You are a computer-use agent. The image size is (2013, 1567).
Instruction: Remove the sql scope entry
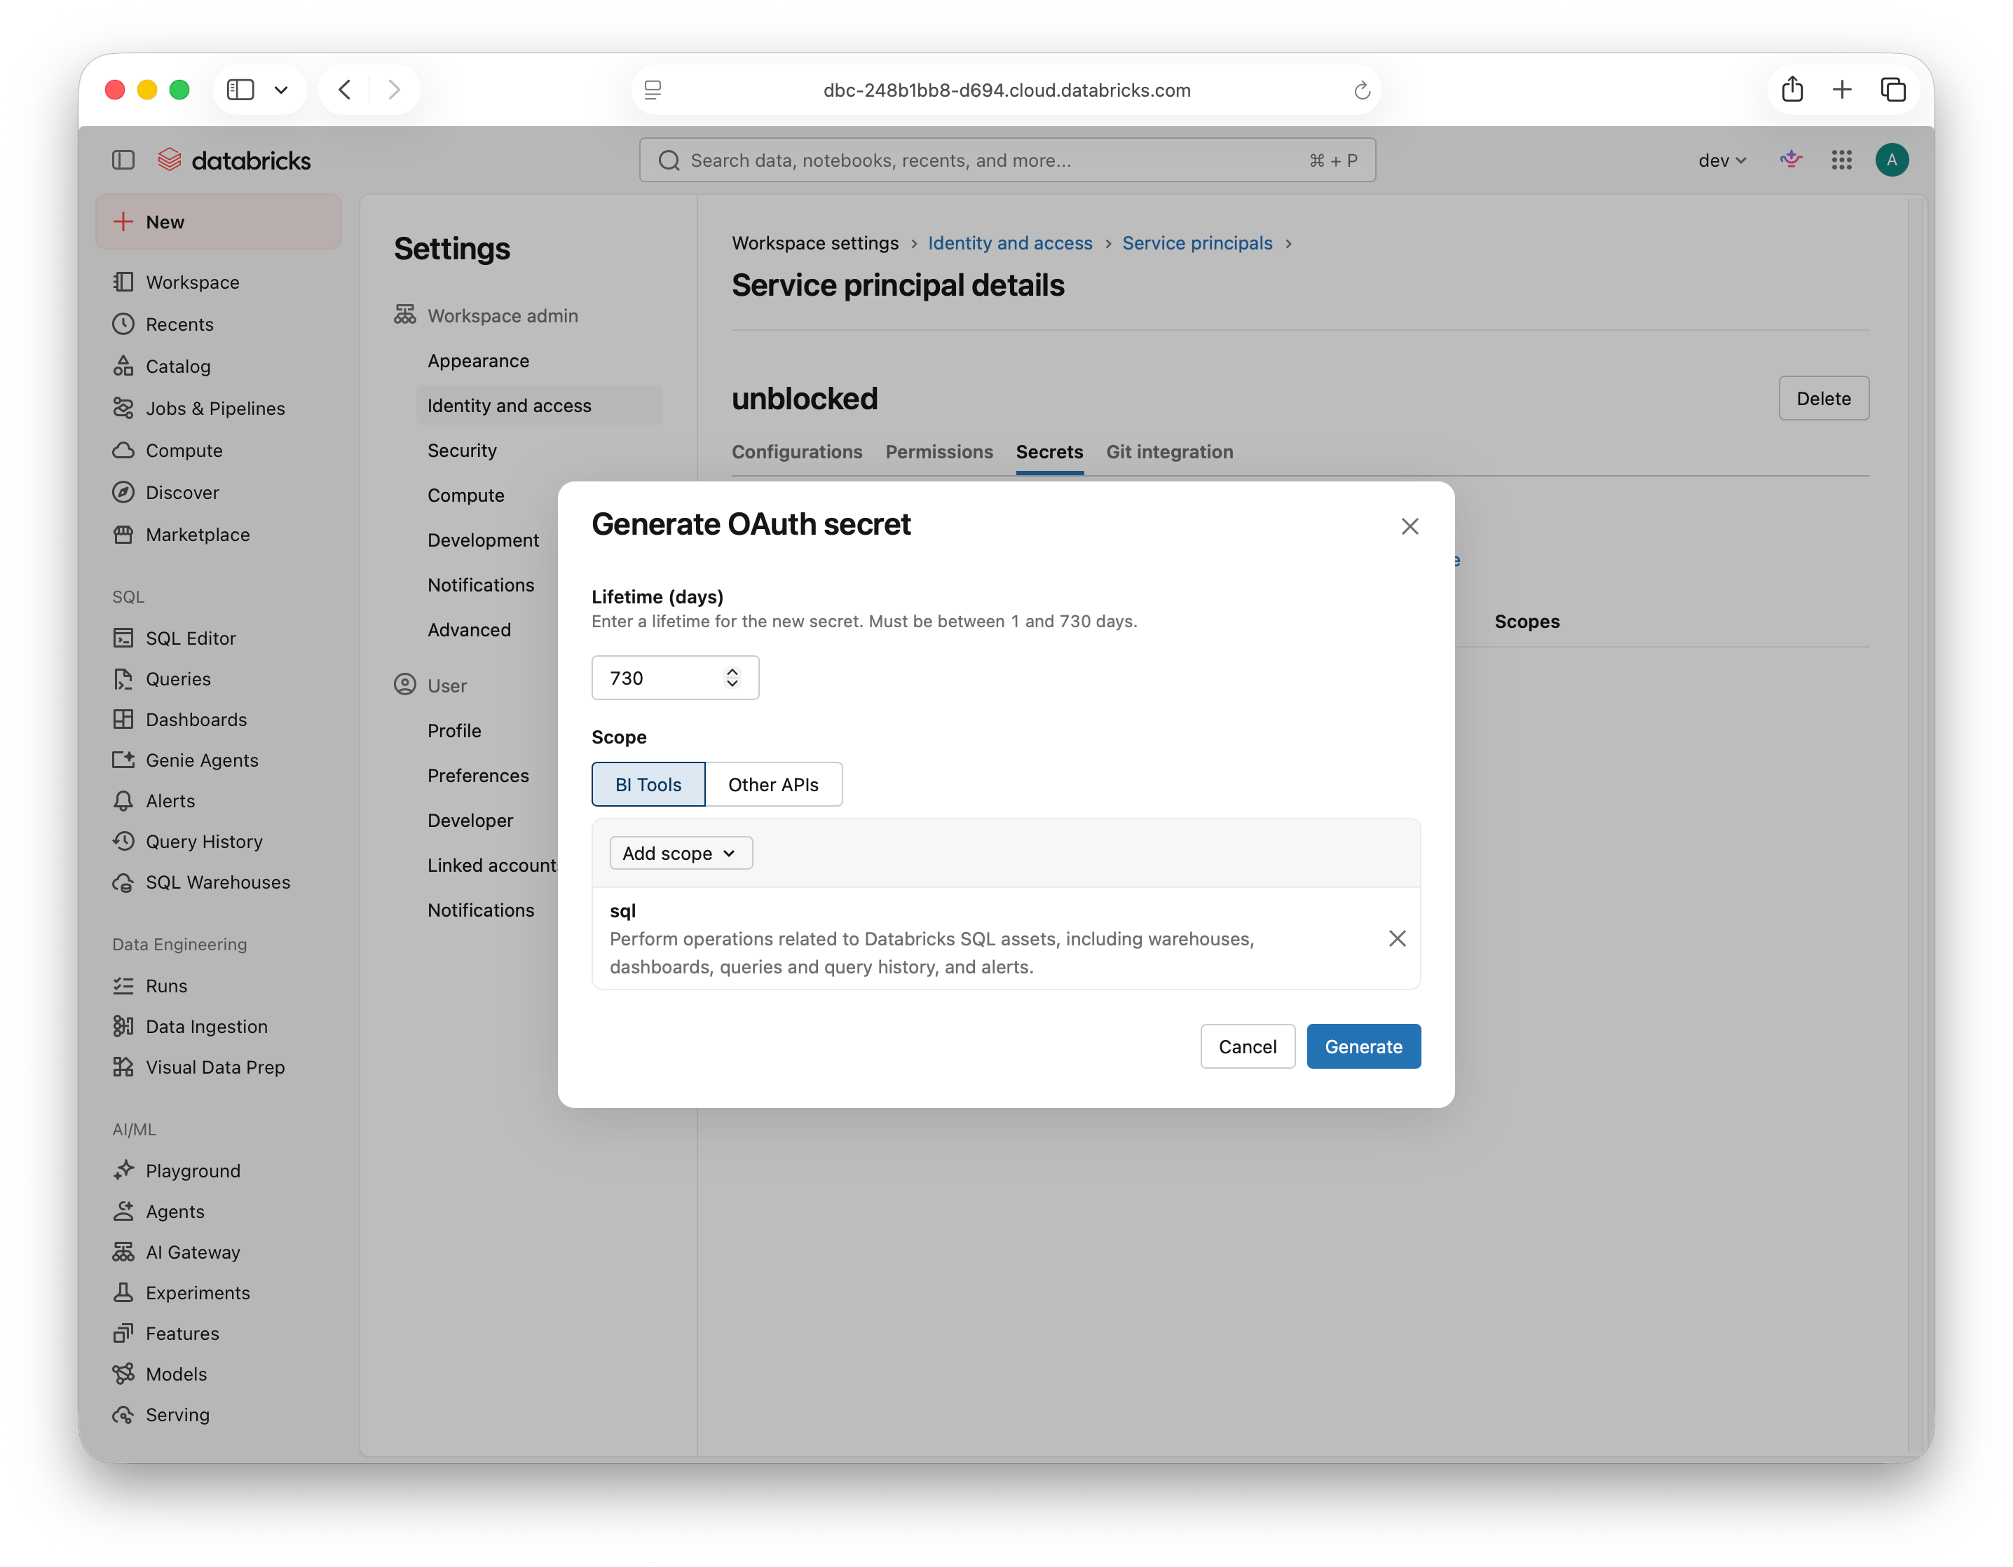1396,938
